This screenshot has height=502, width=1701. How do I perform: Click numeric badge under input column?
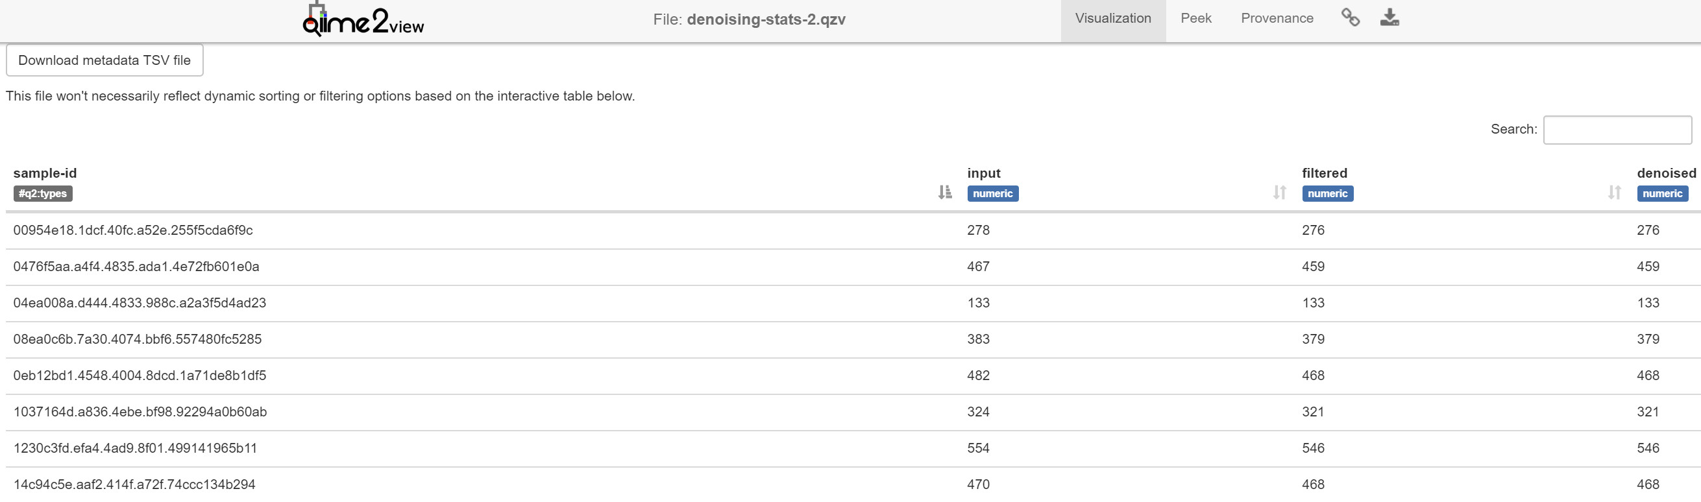[x=992, y=193]
